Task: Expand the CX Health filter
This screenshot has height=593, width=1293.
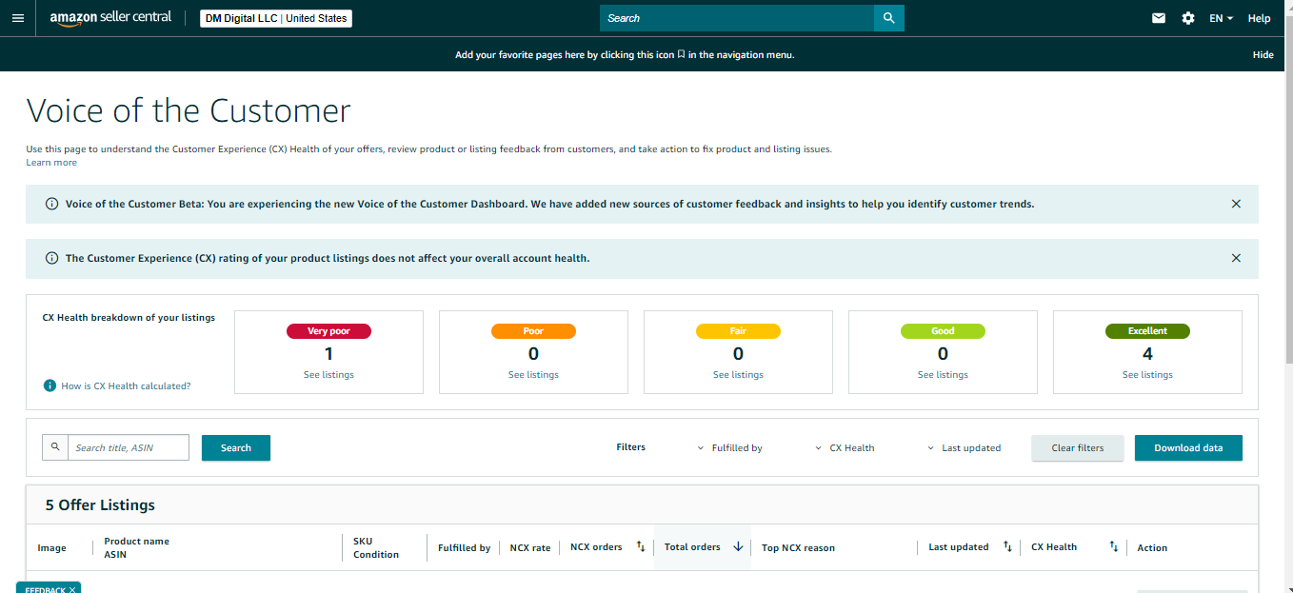Action: pos(845,447)
